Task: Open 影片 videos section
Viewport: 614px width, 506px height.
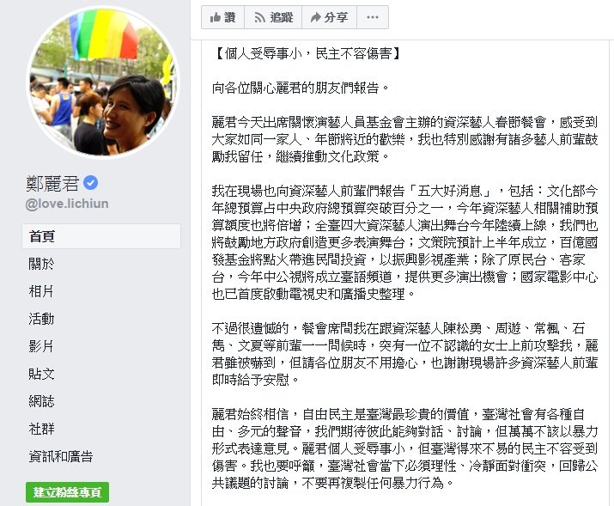Action: tap(41, 346)
